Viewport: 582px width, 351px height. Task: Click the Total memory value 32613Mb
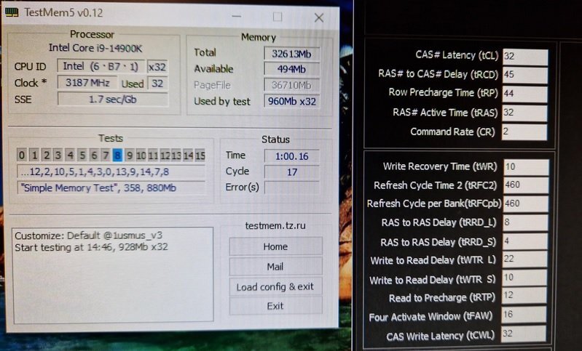291,54
